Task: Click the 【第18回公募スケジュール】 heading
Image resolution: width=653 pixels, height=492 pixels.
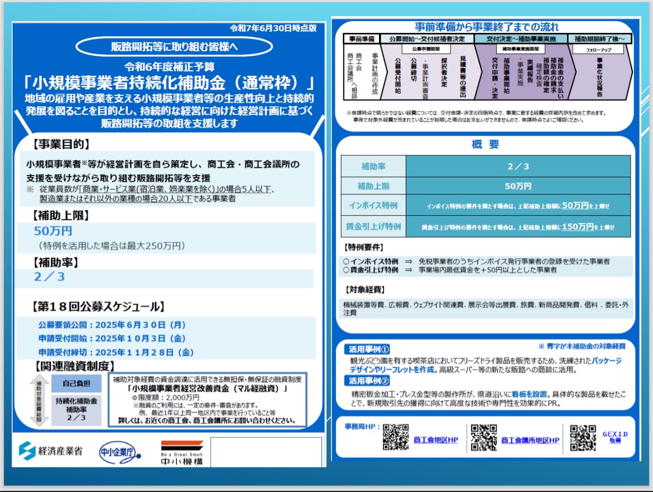Action: (98, 306)
